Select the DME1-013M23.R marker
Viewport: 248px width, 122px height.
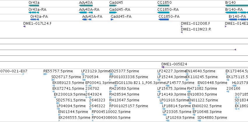pos(182,32)
